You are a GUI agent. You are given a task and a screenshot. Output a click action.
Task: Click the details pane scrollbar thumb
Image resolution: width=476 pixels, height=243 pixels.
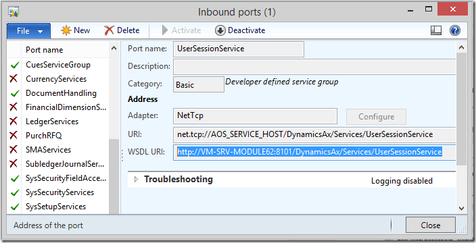(461, 109)
